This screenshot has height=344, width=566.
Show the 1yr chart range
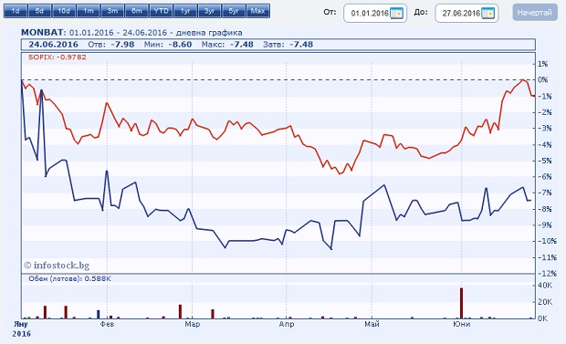tap(185, 11)
